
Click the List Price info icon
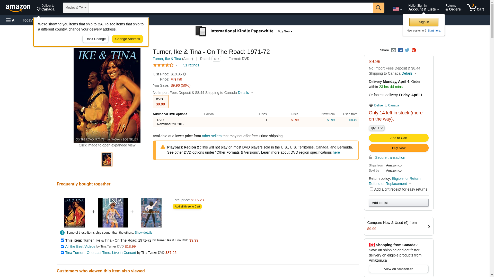click(x=184, y=74)
